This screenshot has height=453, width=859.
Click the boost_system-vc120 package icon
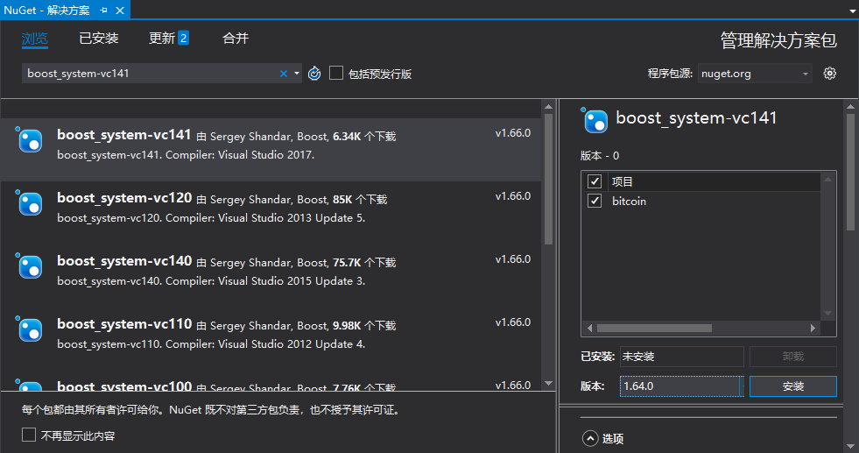[x=29, y=202]
